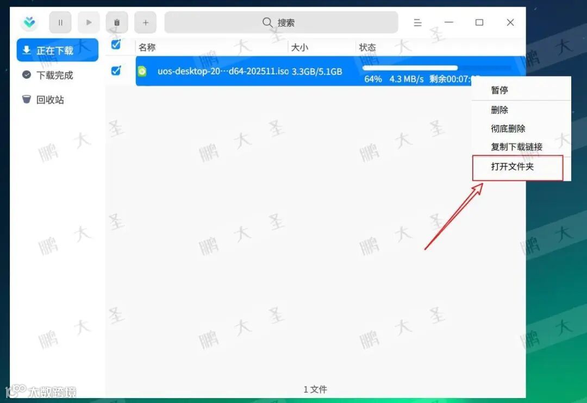This screenshot has width=587, height=403.
Task: Toggle the select-all checkbox in header
Action: (116, 45)
